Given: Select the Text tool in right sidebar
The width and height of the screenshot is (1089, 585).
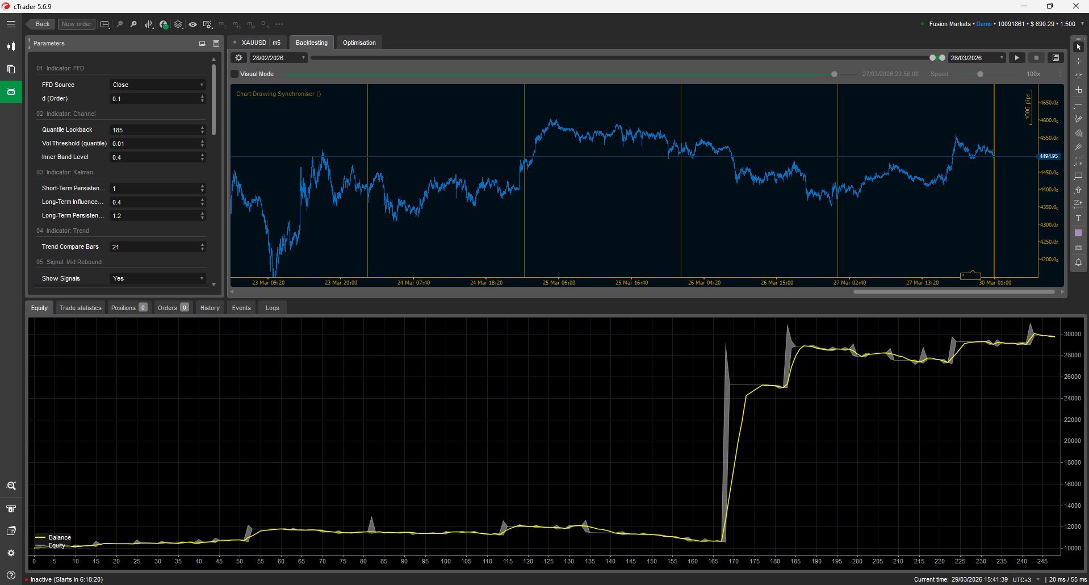Looking at the screenshot, I should 1078,218.
